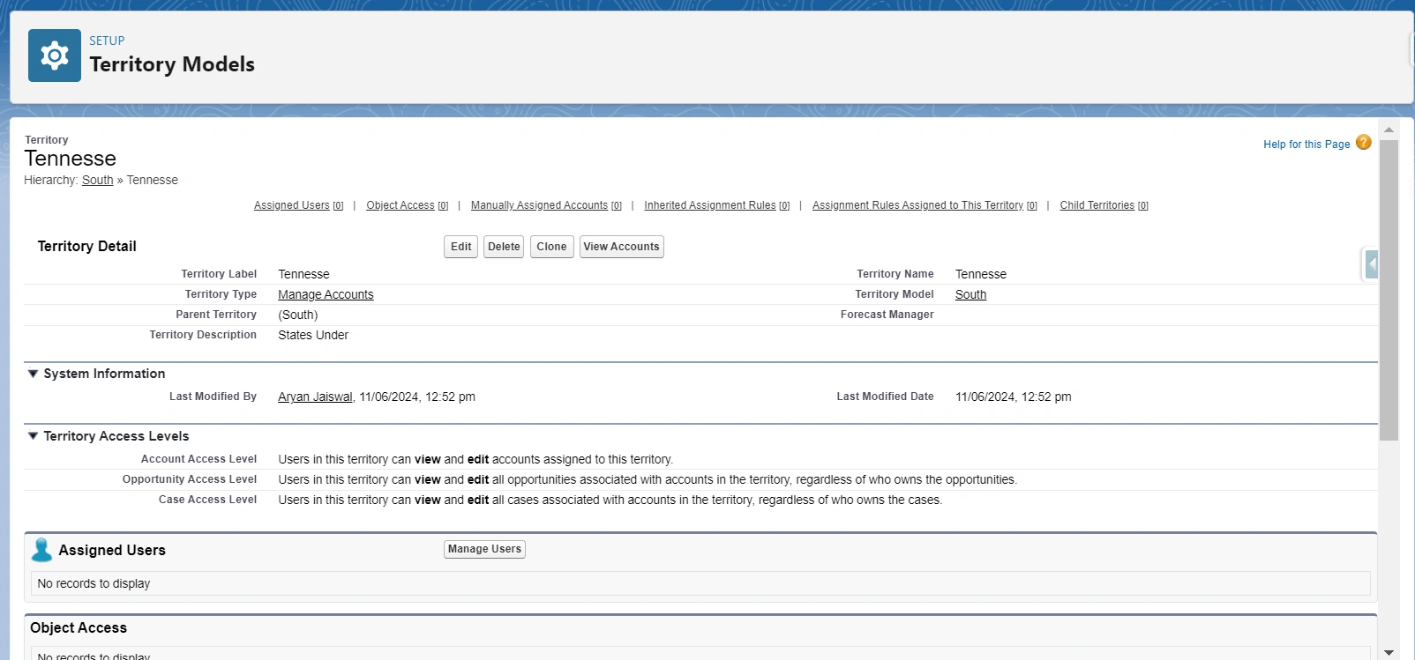Go to Child Territories link
Screen dimensions: 1415x660
(1097, 205)
